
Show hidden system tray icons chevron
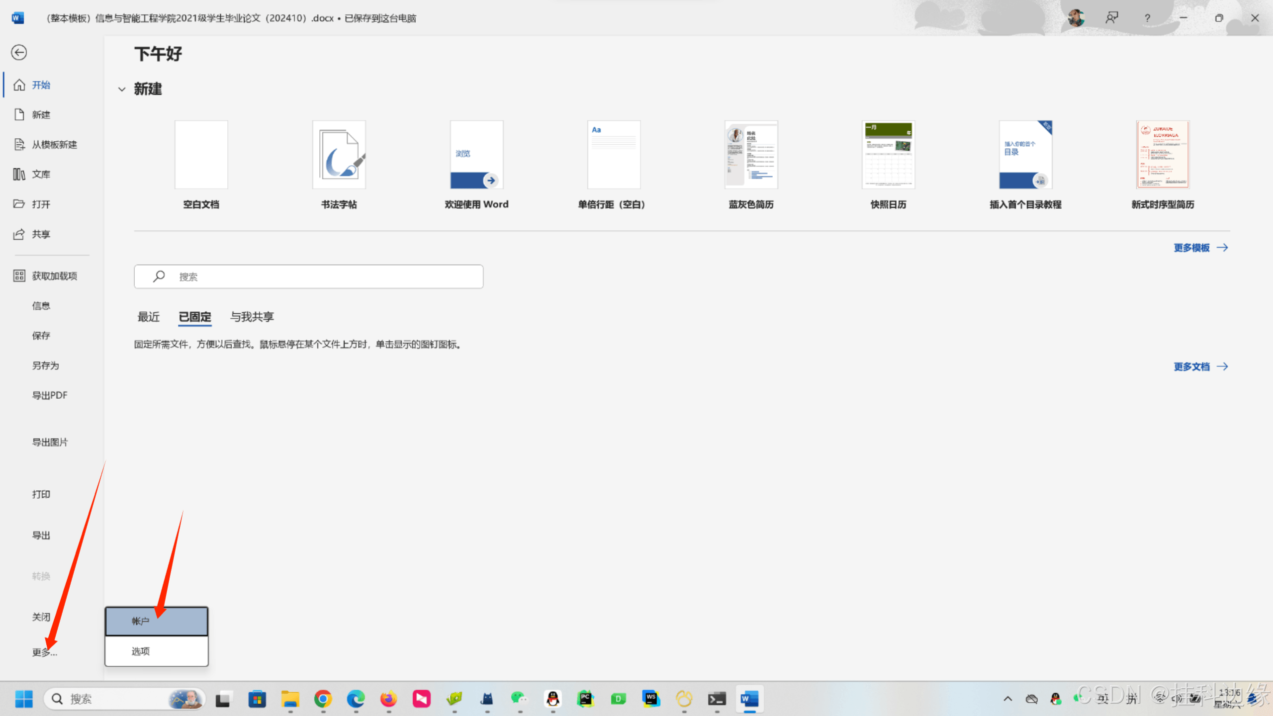coord(1008,699)
